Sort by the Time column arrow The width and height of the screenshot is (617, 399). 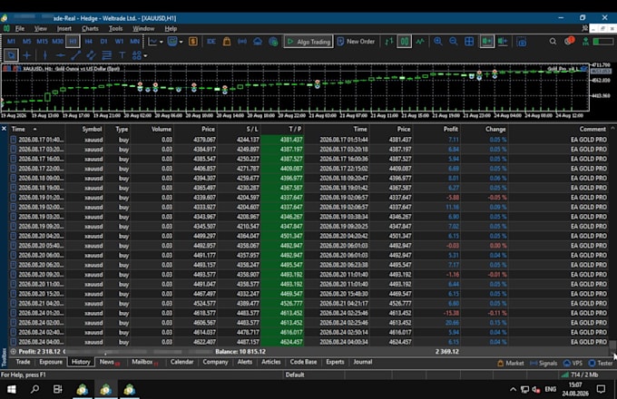click(x=34, y=129)
